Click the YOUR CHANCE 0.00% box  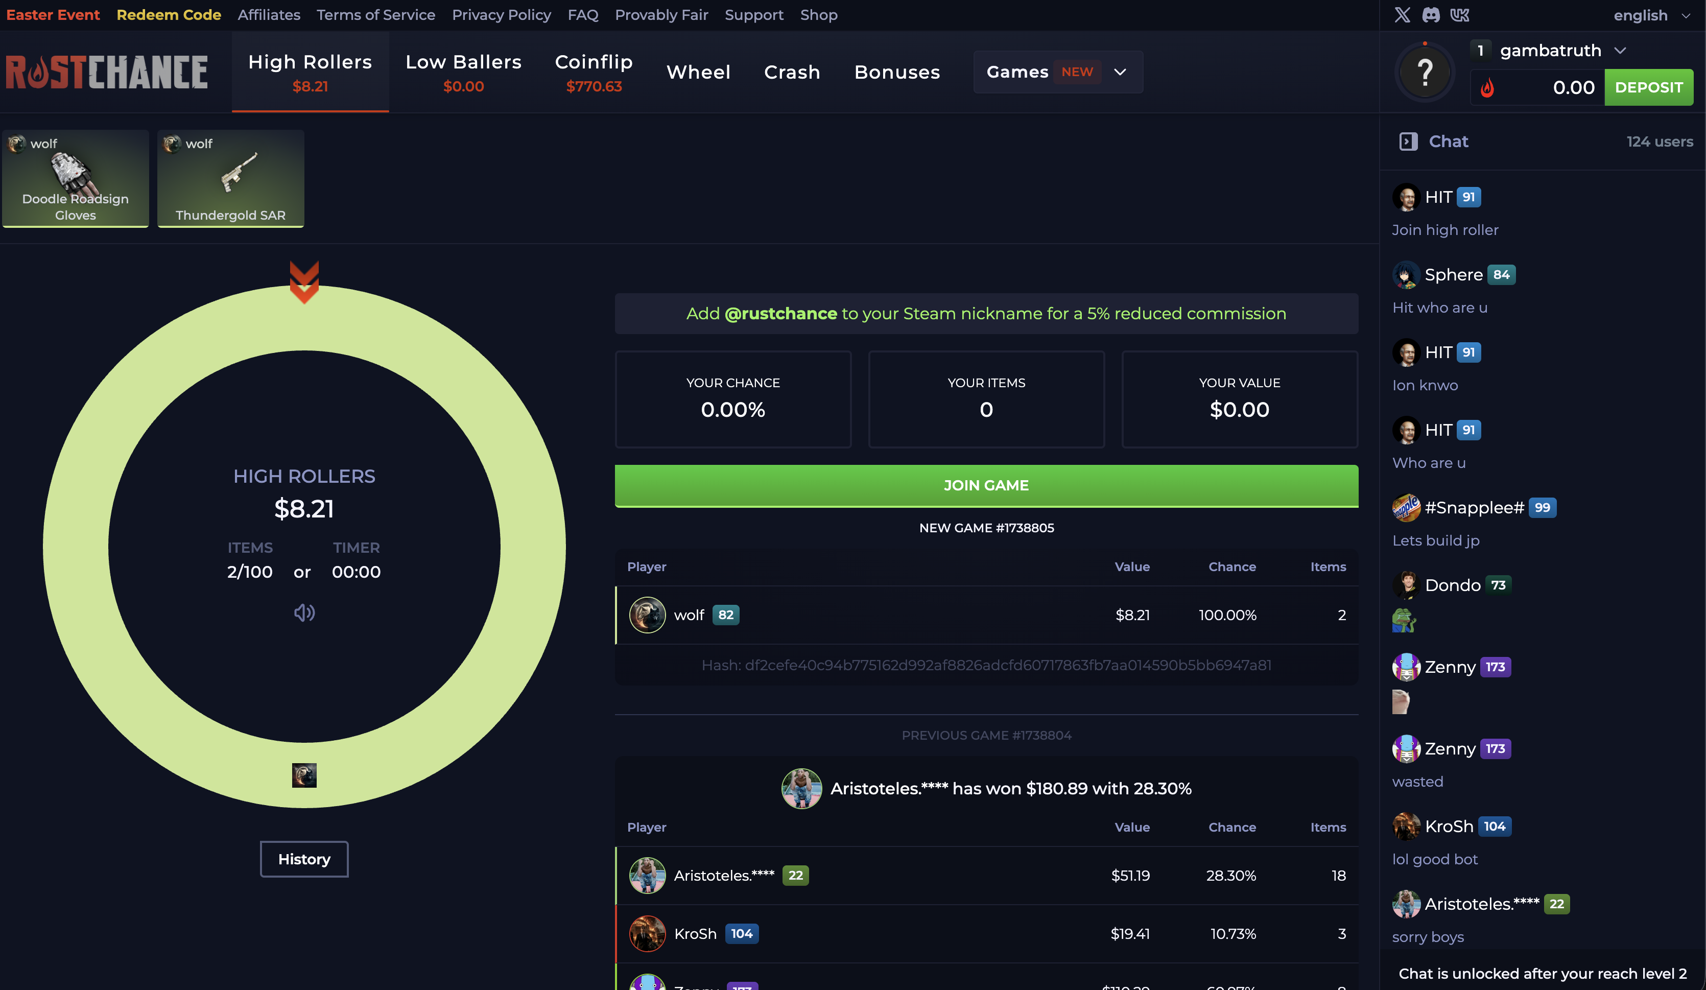(733, 399)
